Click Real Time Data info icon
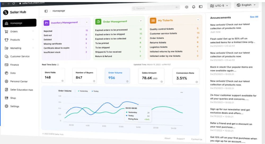The width and height of the screenshot is (265, 144). coord(58,65)
